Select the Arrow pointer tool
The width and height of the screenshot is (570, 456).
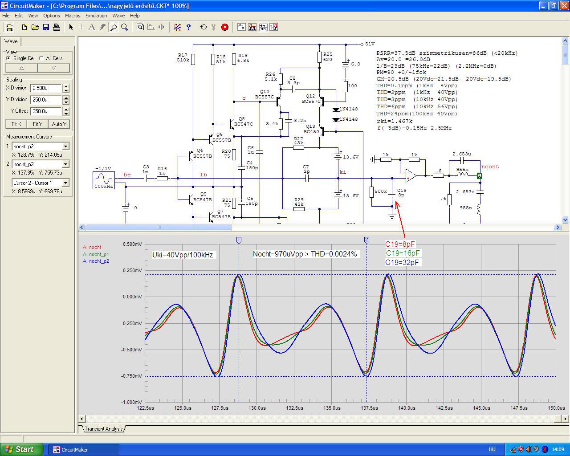click(71, 27)
